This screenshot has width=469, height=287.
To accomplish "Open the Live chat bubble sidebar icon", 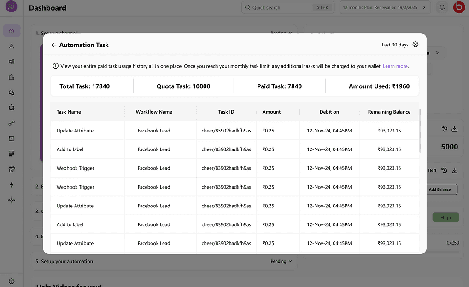I will pyautogui.click(x=12, y=92).
